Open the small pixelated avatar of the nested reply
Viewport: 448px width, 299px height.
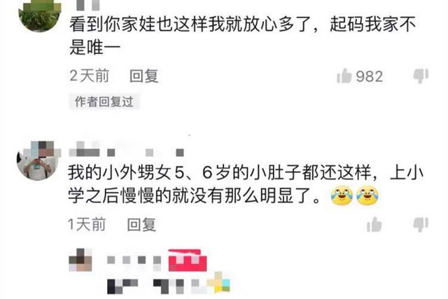[x=80, y=260]
